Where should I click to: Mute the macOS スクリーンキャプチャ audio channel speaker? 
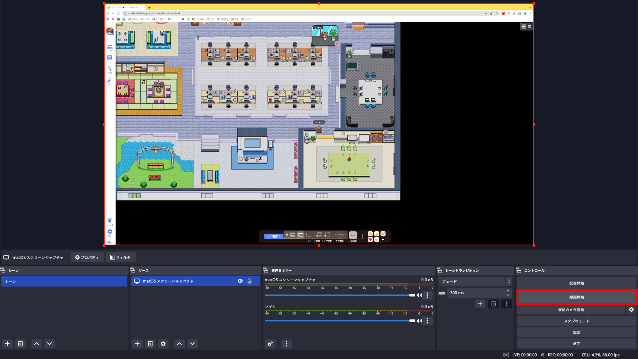[x=419, y=295]
